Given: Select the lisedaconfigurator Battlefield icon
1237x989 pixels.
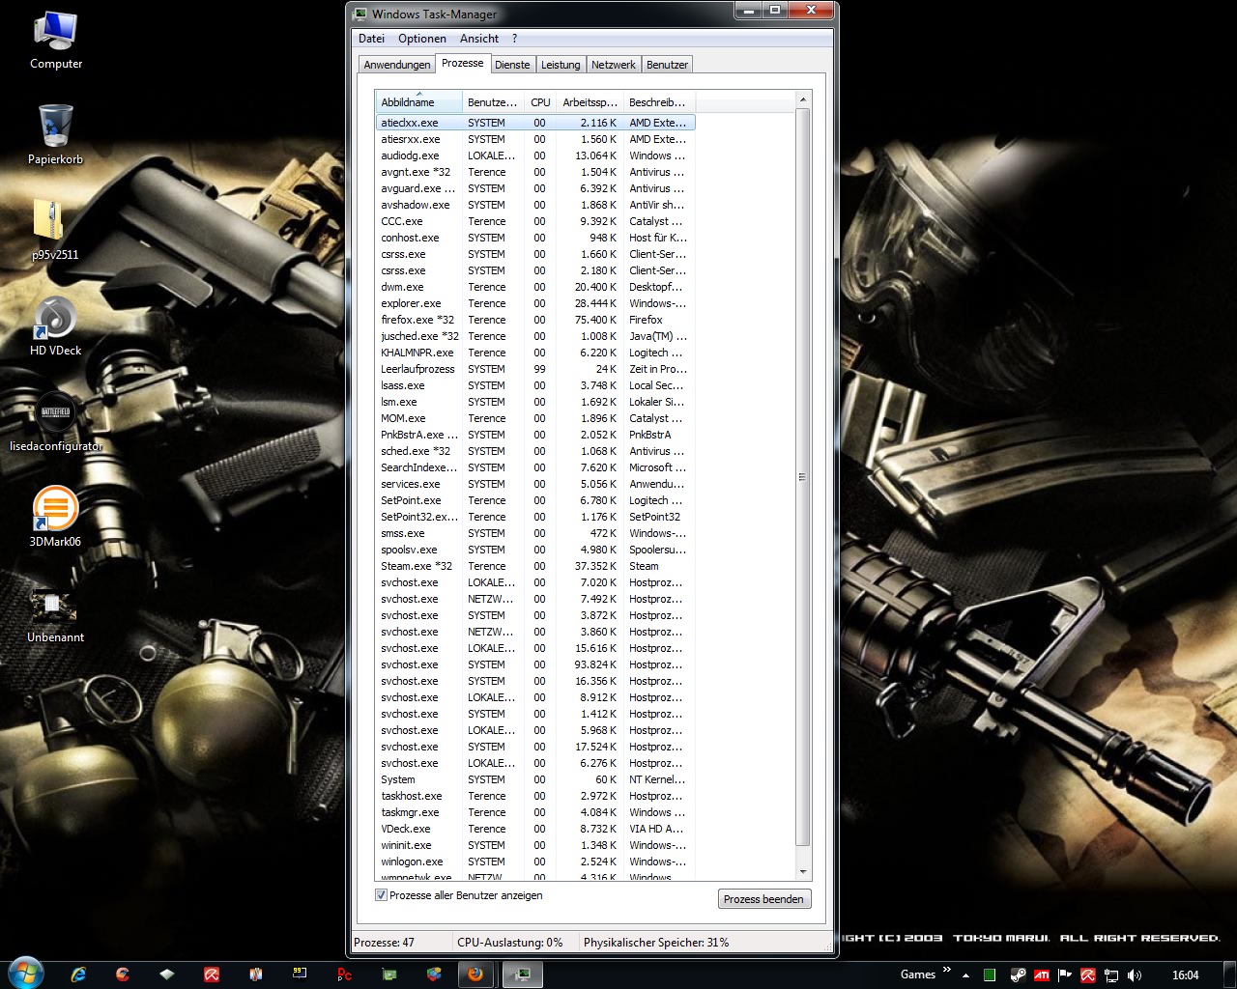Looking at the screenshot, I should (55, 422).
